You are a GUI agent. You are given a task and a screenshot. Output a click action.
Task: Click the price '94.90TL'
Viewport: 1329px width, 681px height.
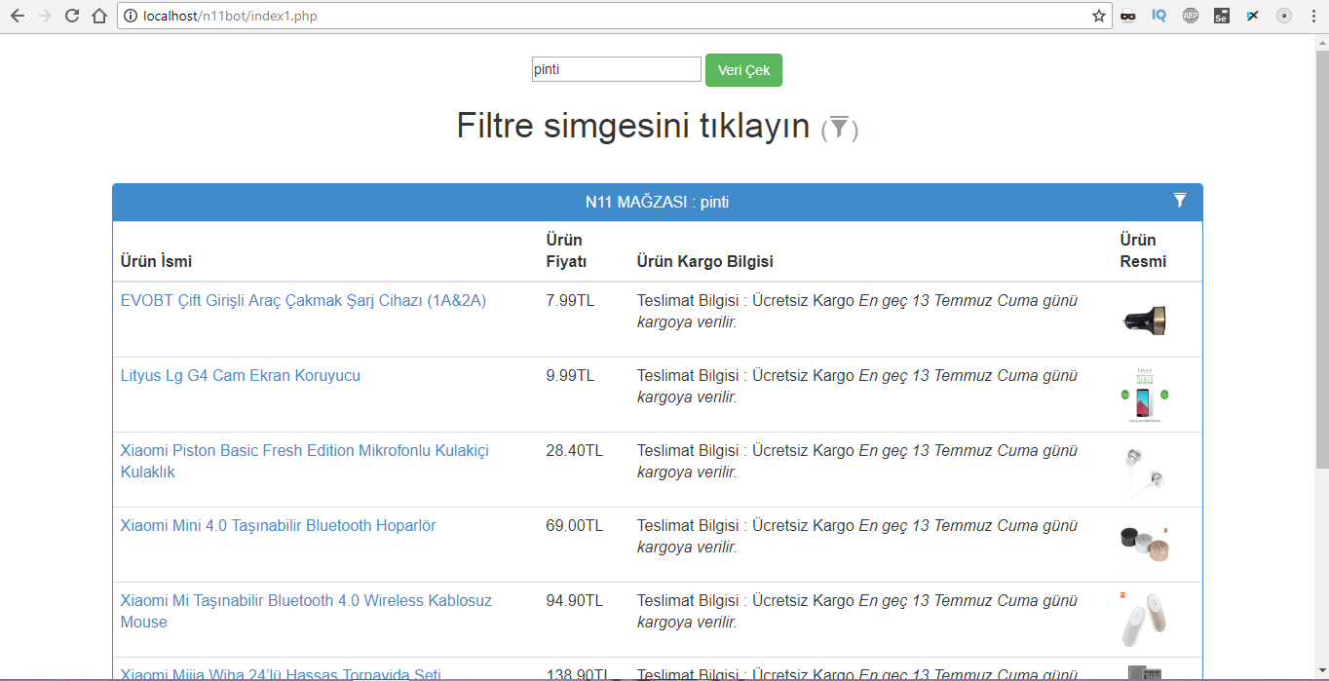[575, 600]
